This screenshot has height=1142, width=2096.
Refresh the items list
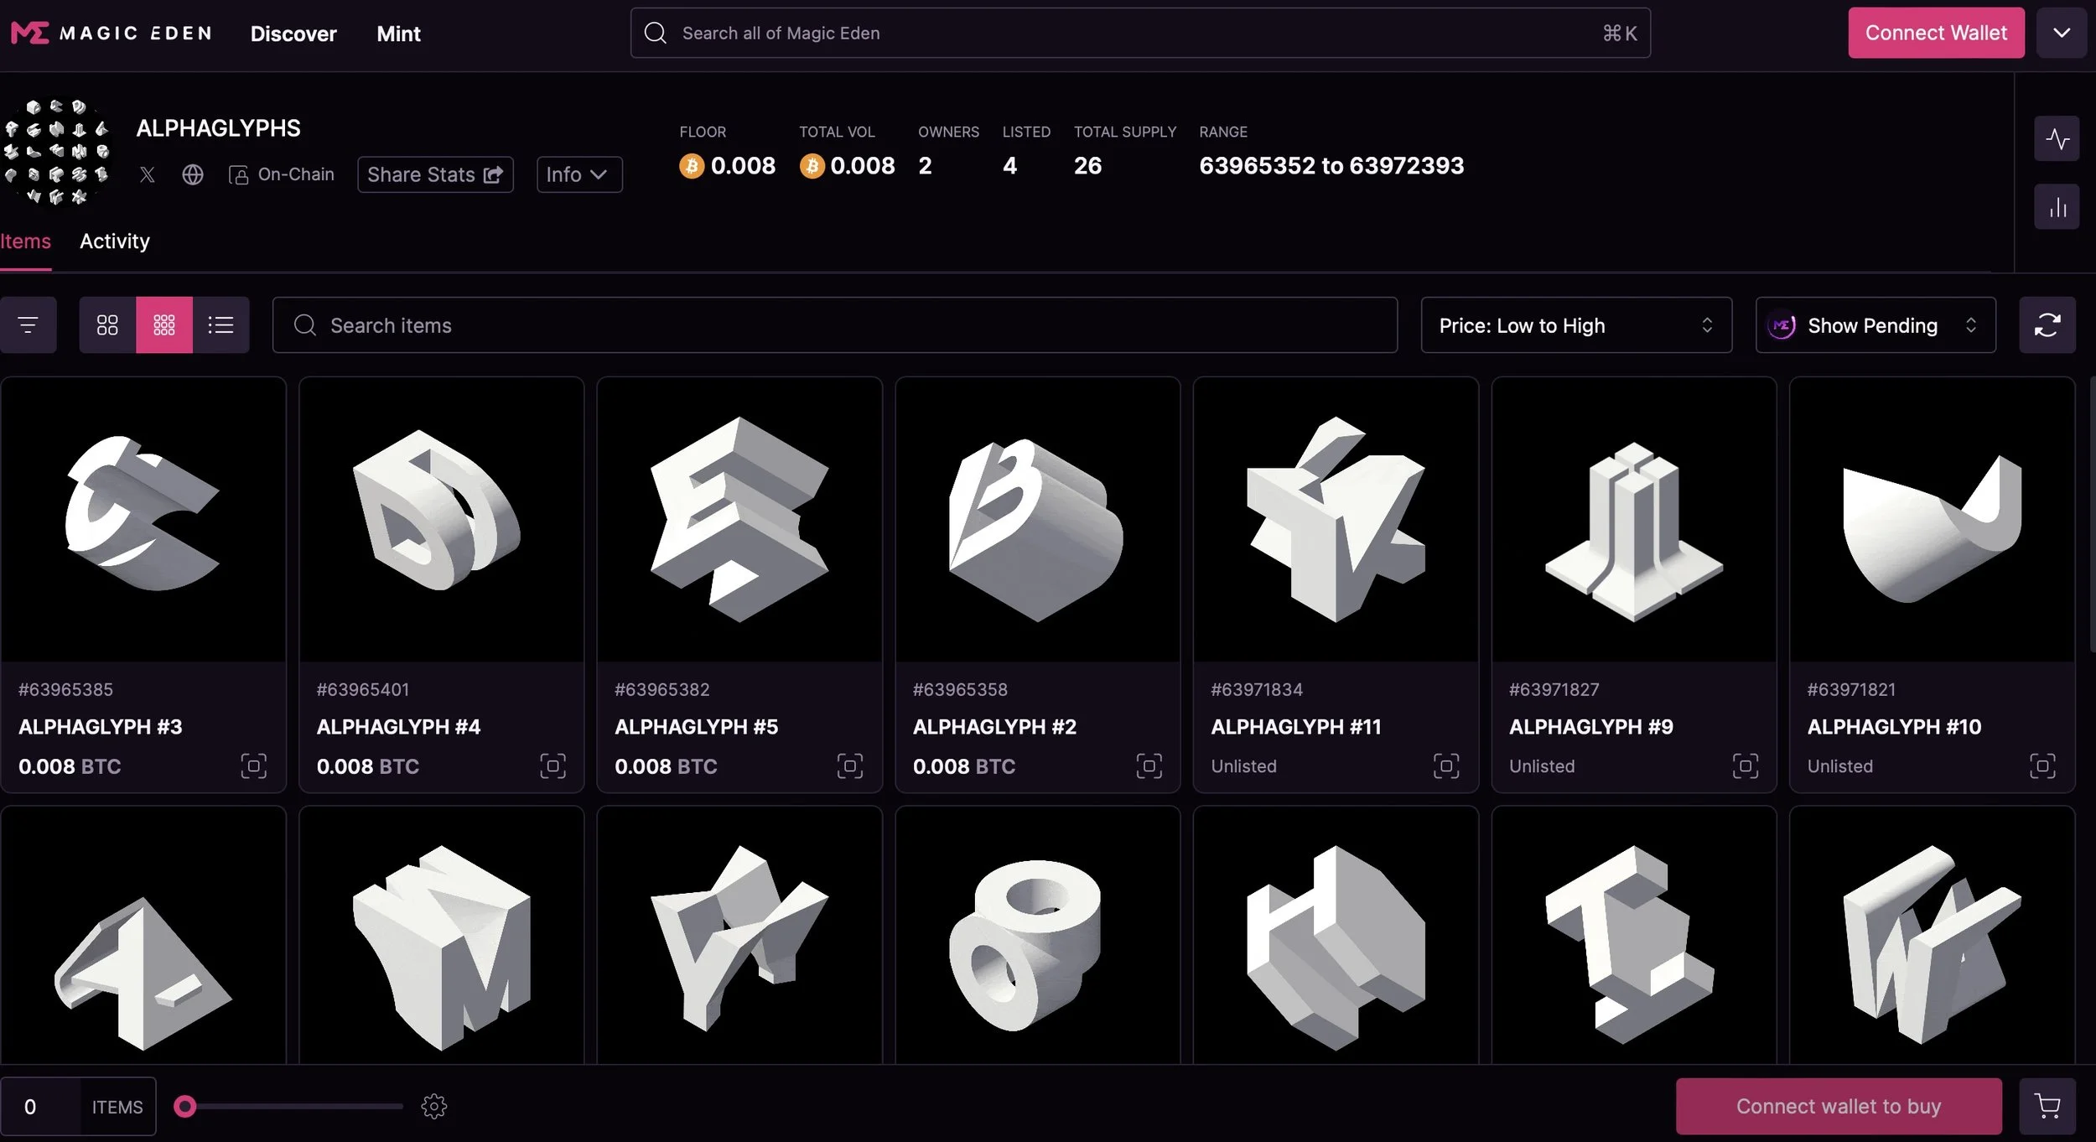point(2047,325)
